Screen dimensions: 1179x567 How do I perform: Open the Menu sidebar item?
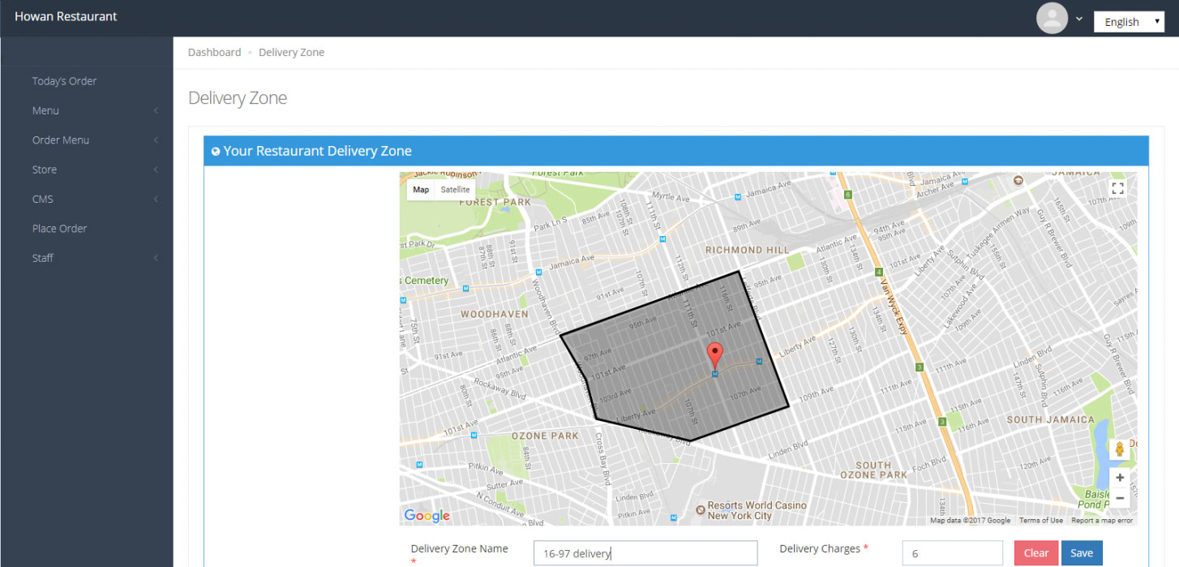45,110
